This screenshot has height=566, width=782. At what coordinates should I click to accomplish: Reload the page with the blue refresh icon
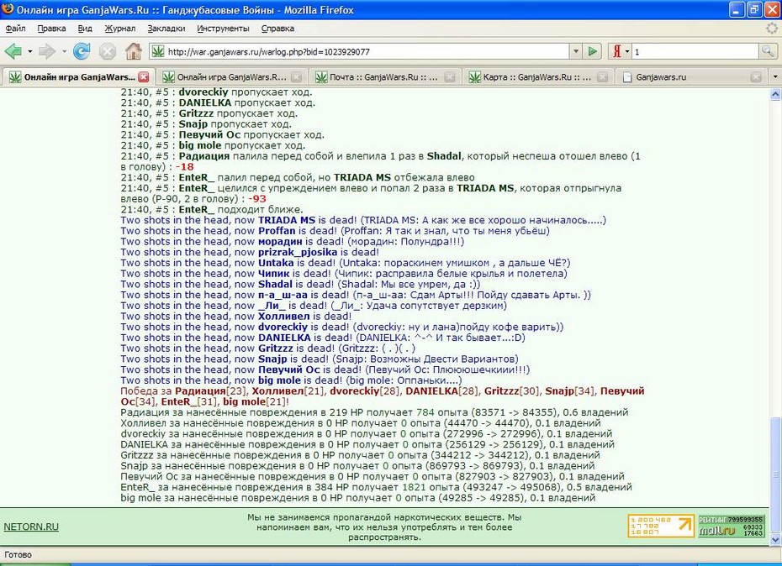pos(82,51)
